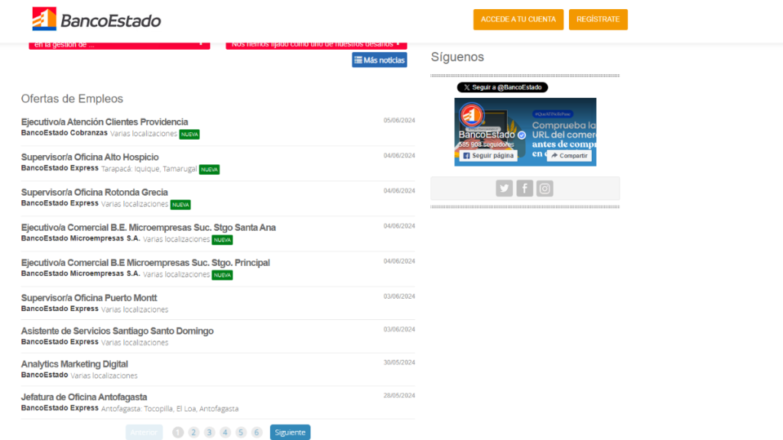Open Asistente de Servicios Santiago Santo Domingo
The width and height of the screenshot is (783, 440).
click(x=117, y=331)
